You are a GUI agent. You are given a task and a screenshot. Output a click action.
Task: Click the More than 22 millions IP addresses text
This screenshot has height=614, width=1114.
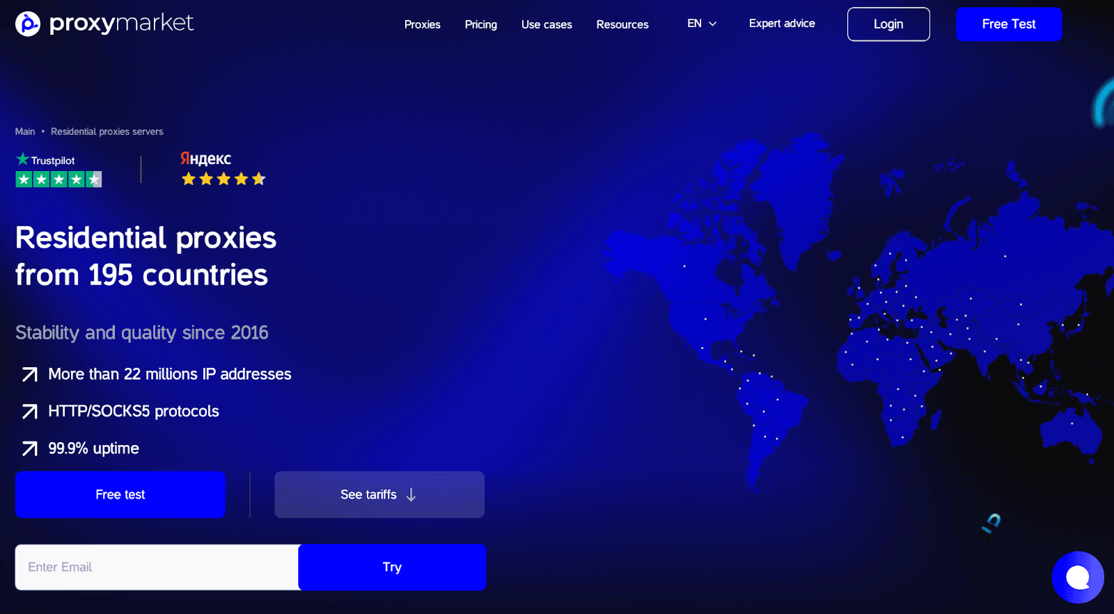170,374
